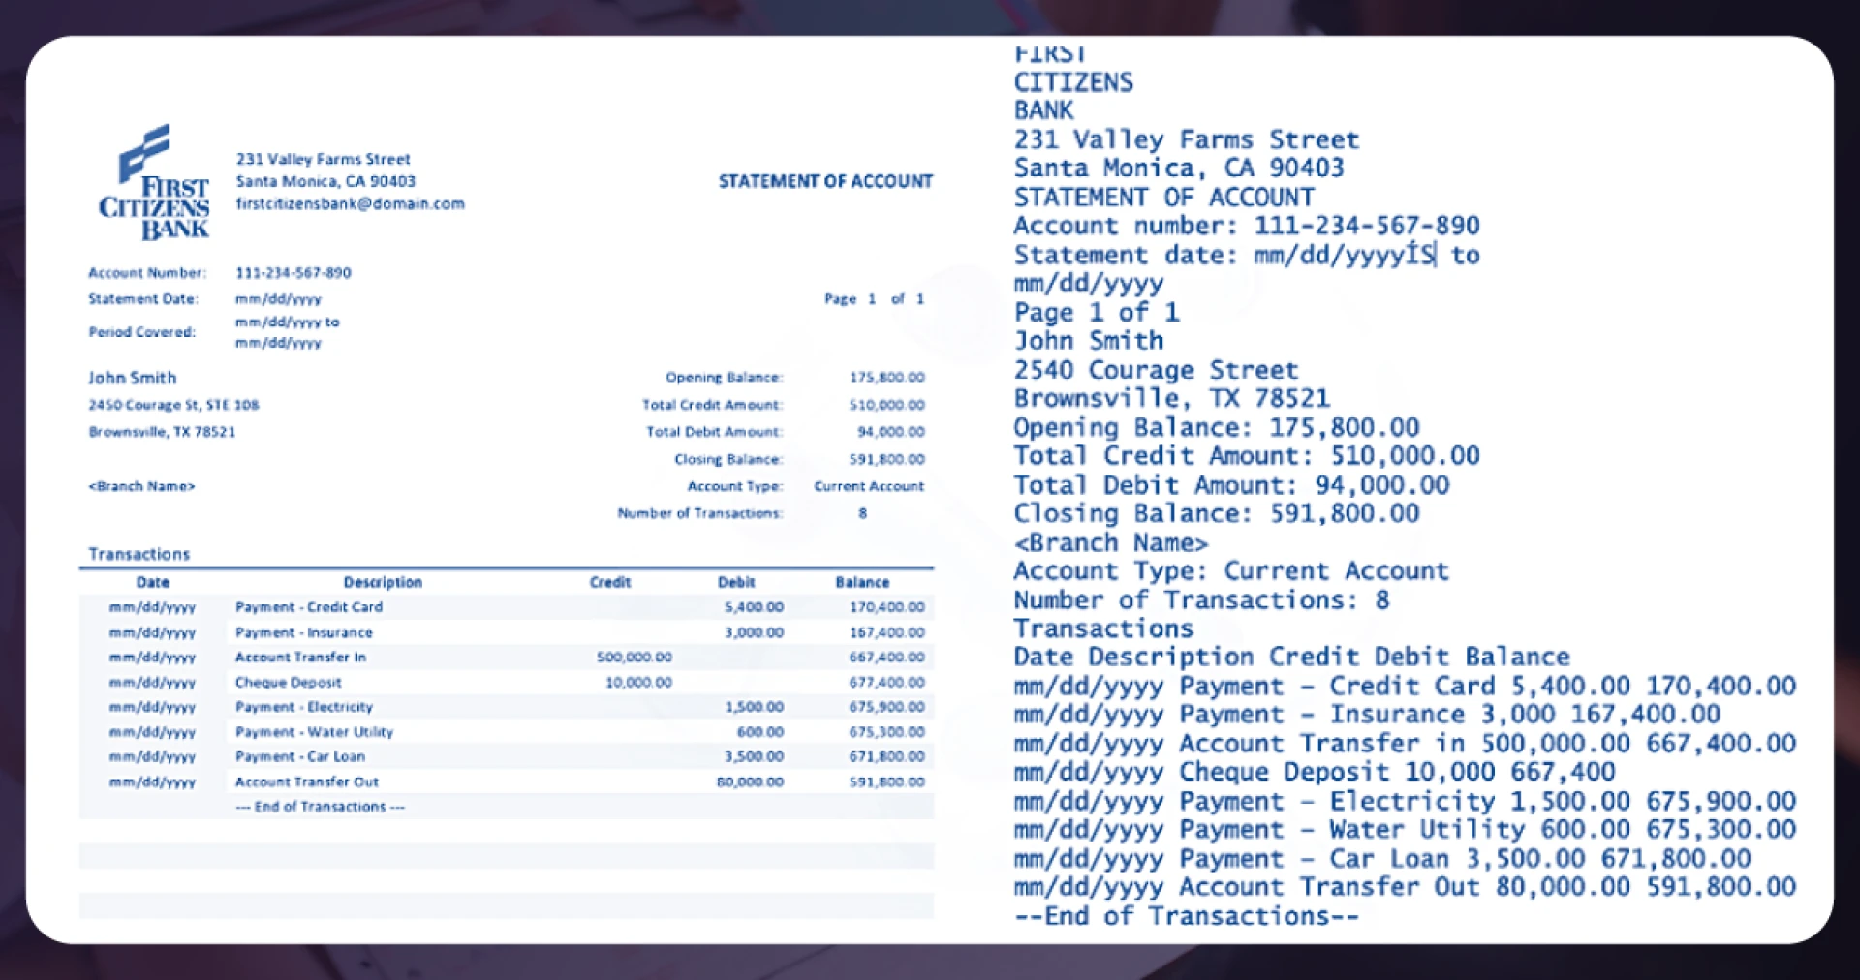Select the Date column header in the transactions table
The image size is (1860, 980).
pos(152,582)
